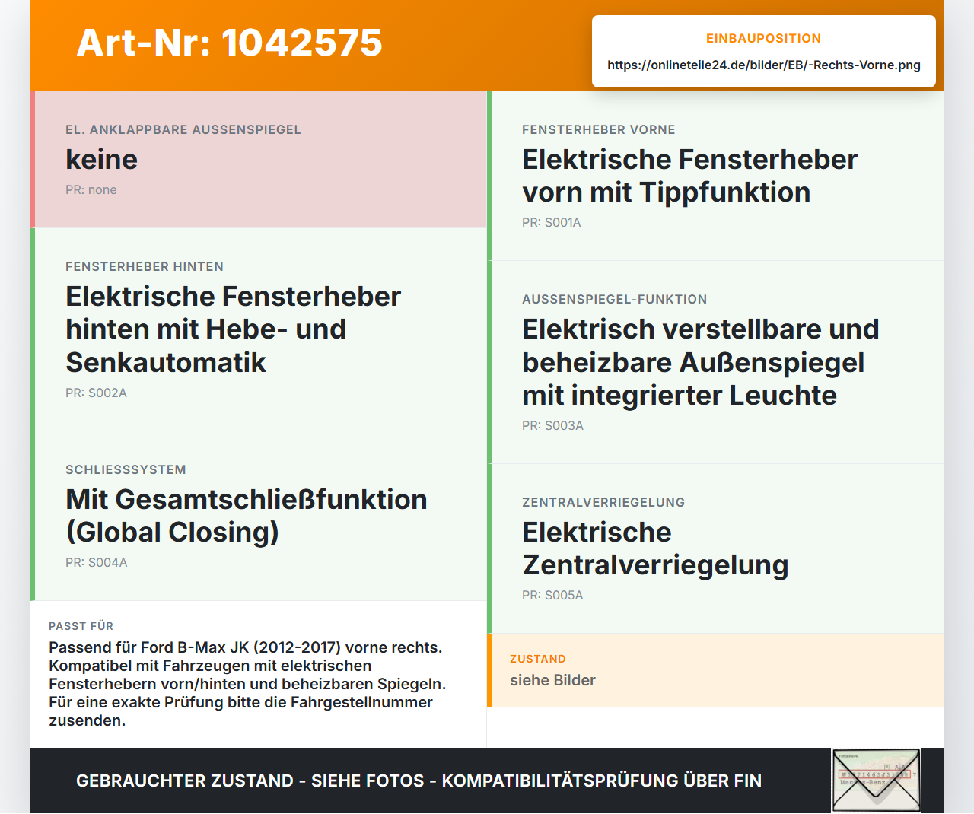This screenshot has width=974, height=814.
Task: Click the 'siehe Bilder' condition text
Action: tap(552, 681)
